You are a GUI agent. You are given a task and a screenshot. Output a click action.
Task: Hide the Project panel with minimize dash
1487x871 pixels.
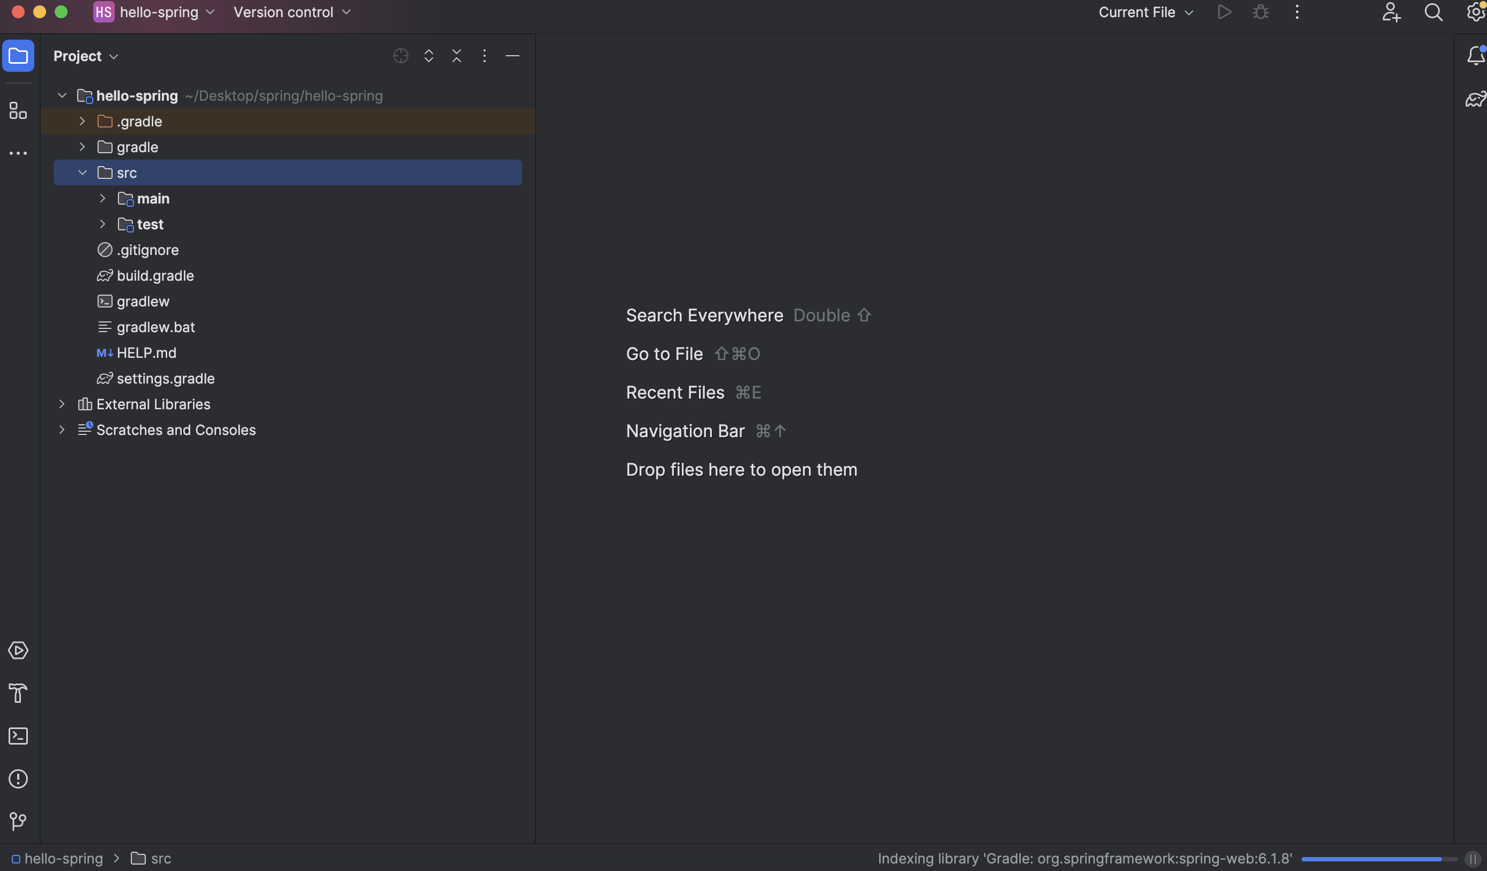click(512, 56)
